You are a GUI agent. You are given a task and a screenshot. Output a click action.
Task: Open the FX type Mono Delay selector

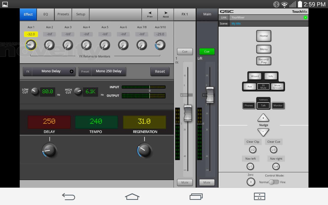(49, 71)
